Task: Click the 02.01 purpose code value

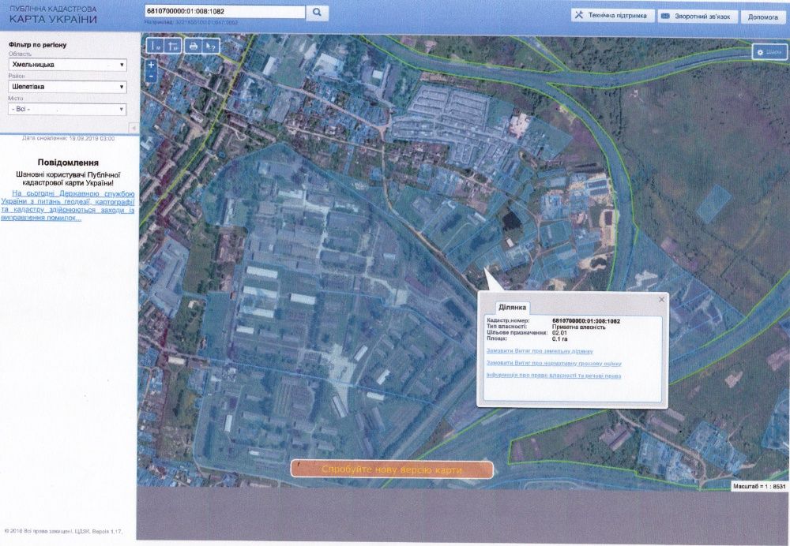Action: coord(559,333)
